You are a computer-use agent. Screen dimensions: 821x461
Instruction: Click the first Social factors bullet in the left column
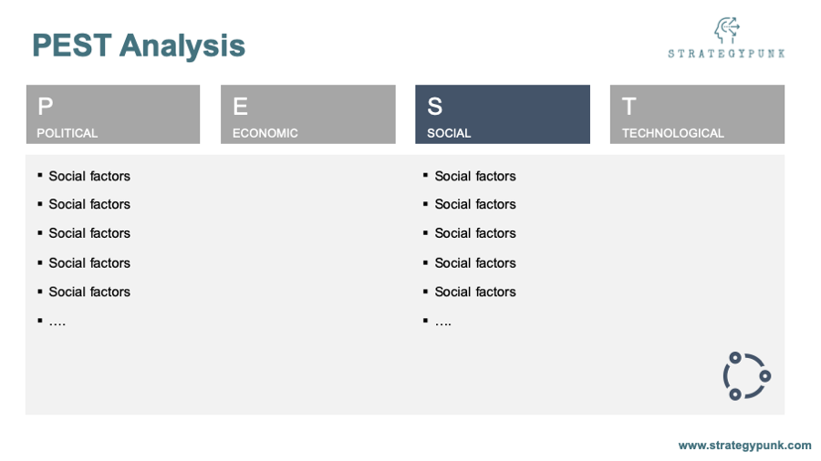[x=89, y=176]
